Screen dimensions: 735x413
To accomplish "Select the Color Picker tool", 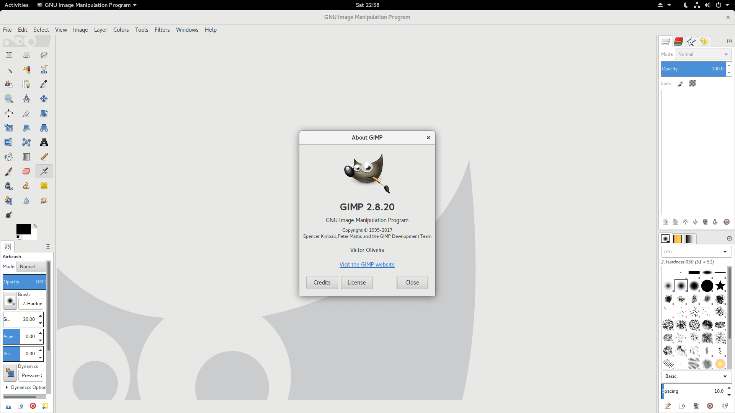I will (44, 84).
